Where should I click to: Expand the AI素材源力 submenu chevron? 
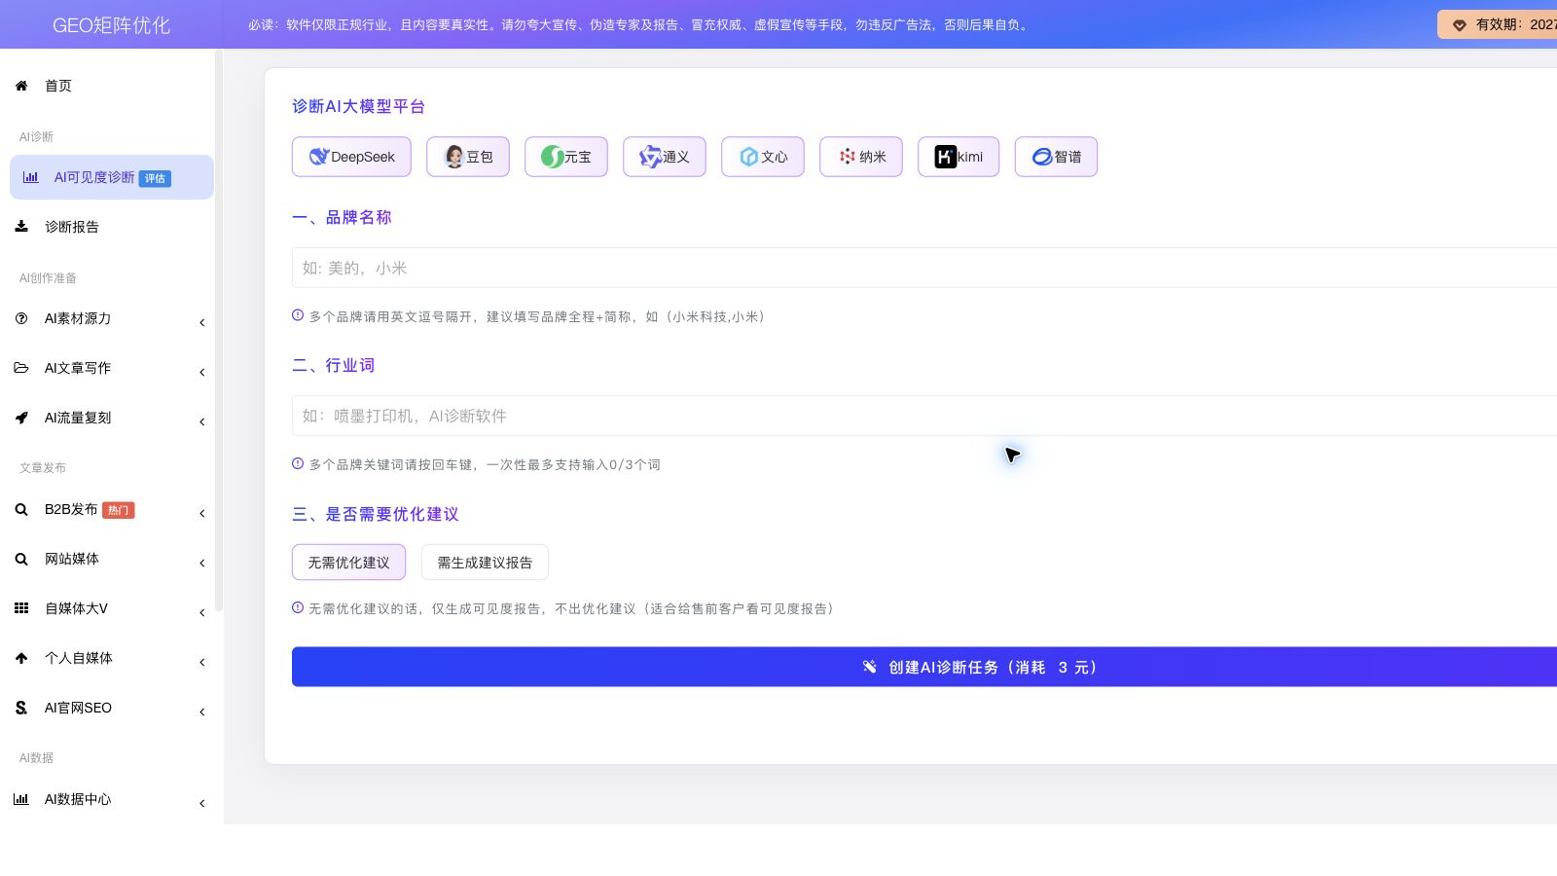click(201, 322)
